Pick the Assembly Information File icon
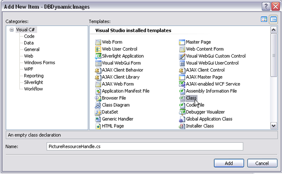The height and width of the screenshot is (174, 282). (182, 91)
